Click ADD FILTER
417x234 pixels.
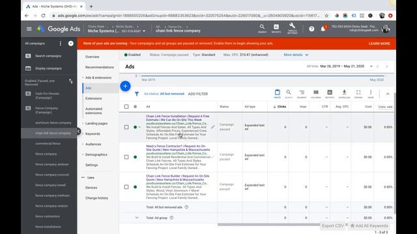click(x=198, y=94)
